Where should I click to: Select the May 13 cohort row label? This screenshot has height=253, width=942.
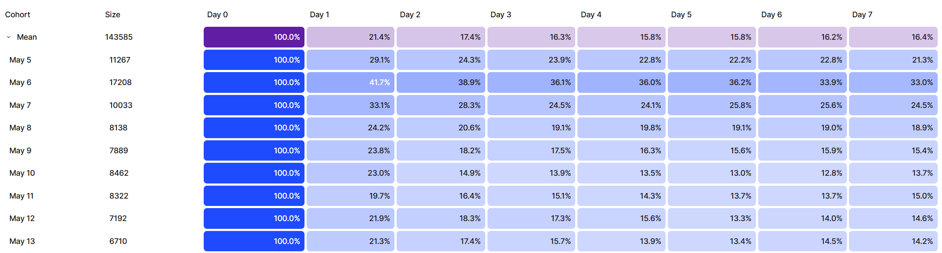click(22, 241)
